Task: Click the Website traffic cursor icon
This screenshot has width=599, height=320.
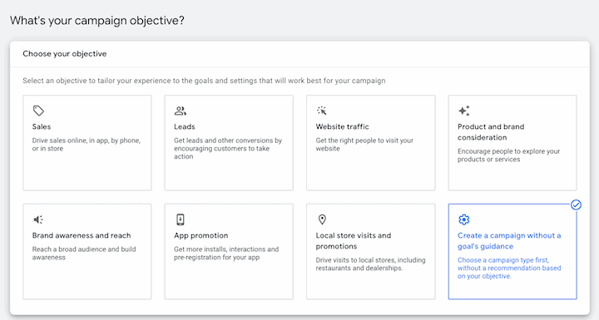Action: 322,111
